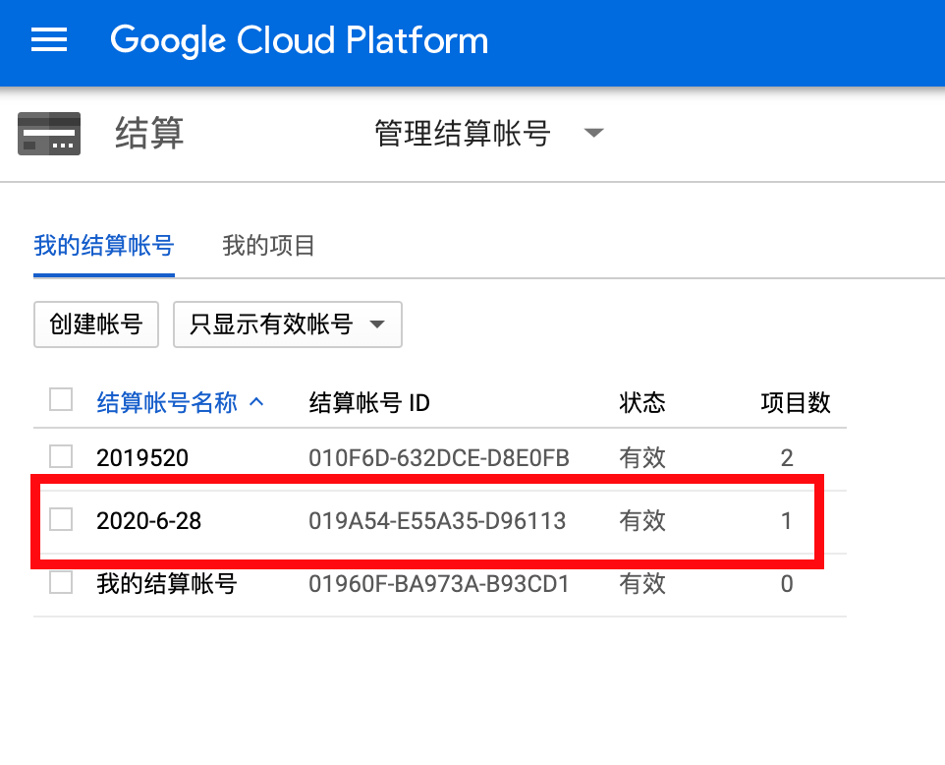Click the 结算 page title
Image resolution: width=945 pixels, height=765 pixels.
149,134
